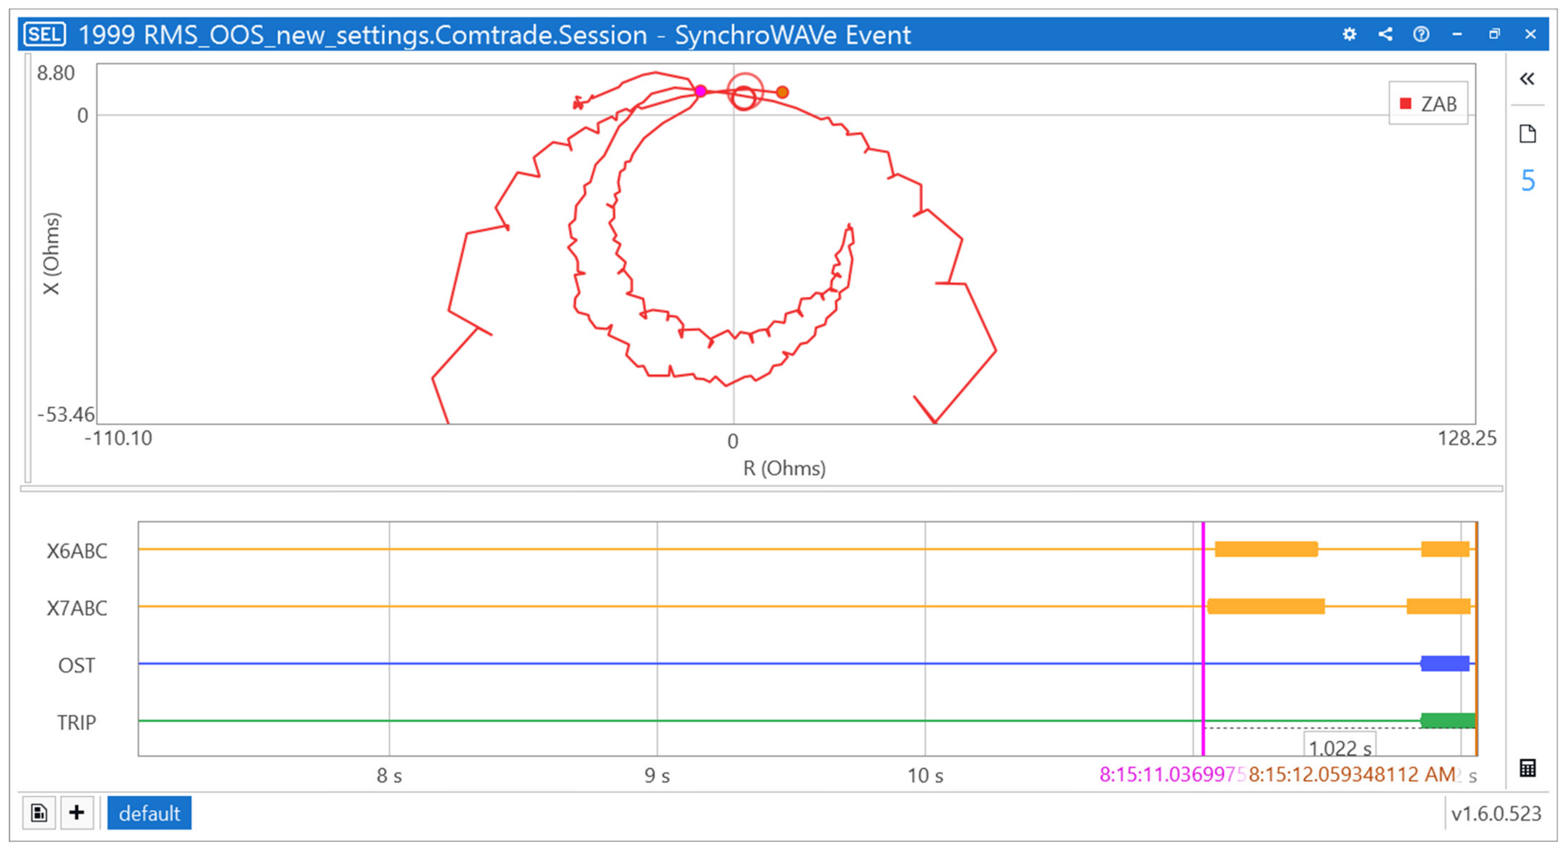Open help question mark icon
Screen dimensions: 1566x851
1421,34
